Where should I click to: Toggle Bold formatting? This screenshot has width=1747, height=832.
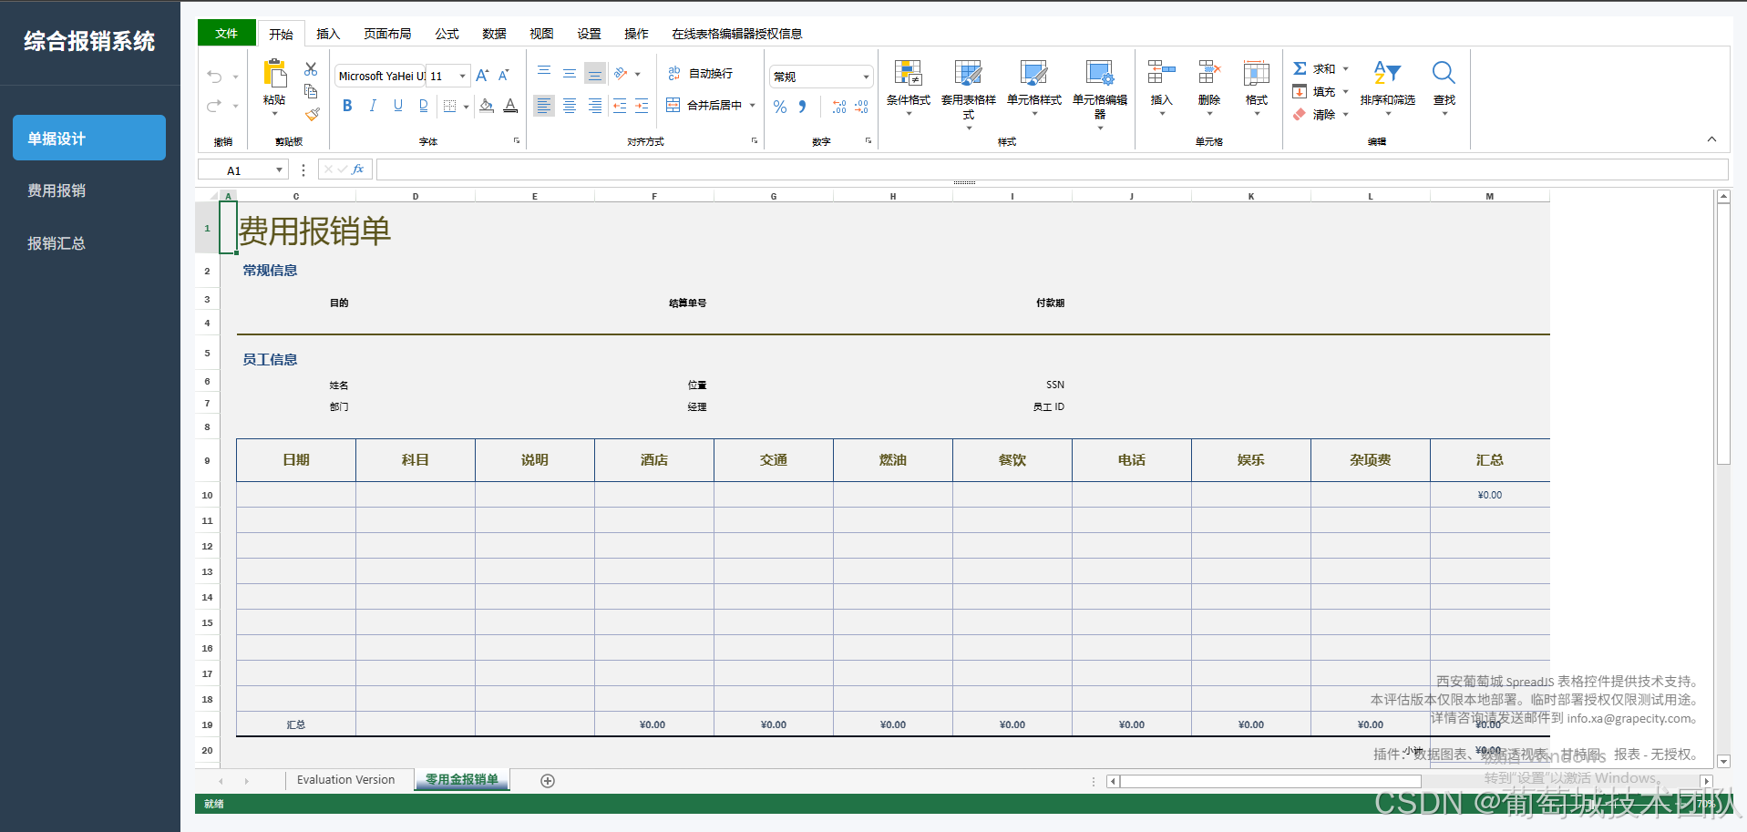[347, 106]
